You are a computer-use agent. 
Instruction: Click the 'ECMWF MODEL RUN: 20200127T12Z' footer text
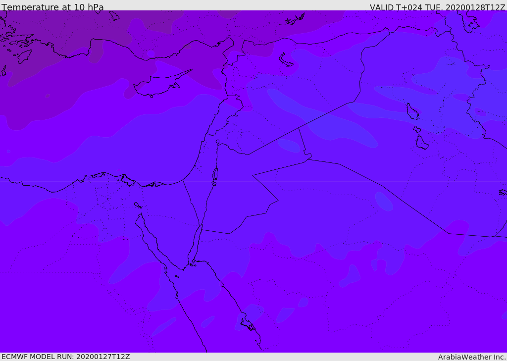(66, 357)
